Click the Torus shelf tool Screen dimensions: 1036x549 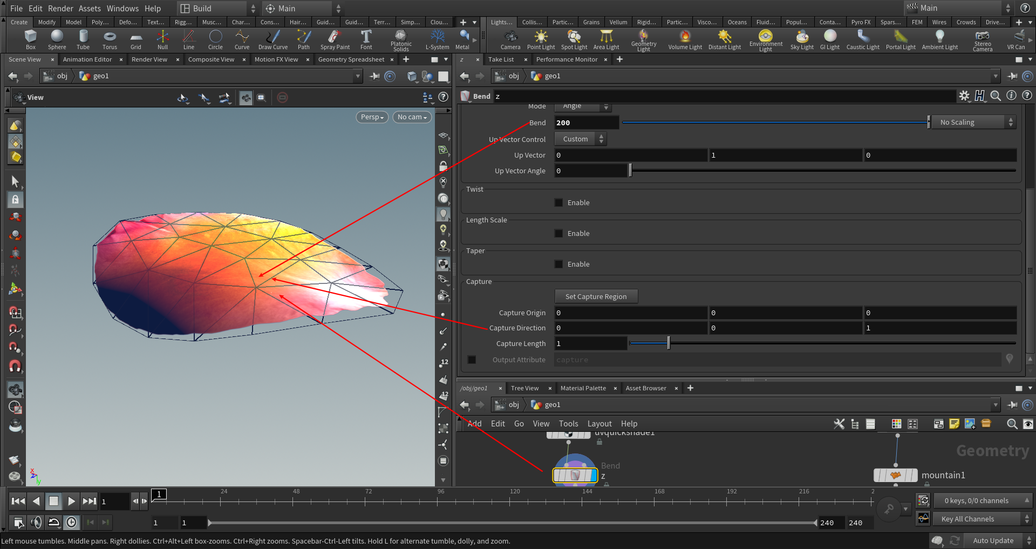coord(110,38)
